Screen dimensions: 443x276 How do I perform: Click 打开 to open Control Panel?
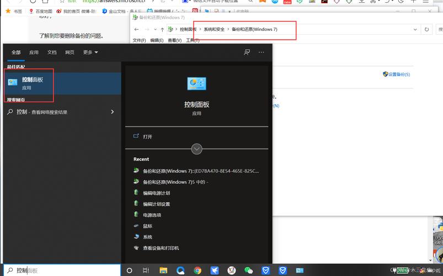coord(147,136)
